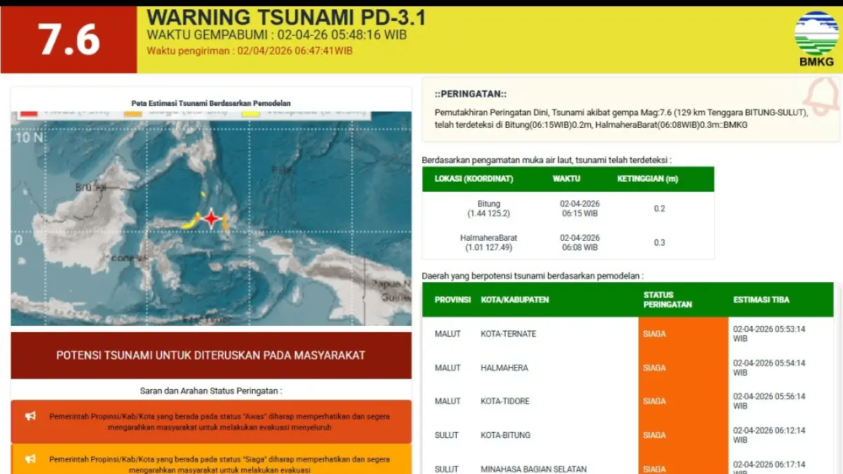The image size is (843, 474).
Task: Click the KOTA-BITUNG row name
Action: tap(506, 435)
